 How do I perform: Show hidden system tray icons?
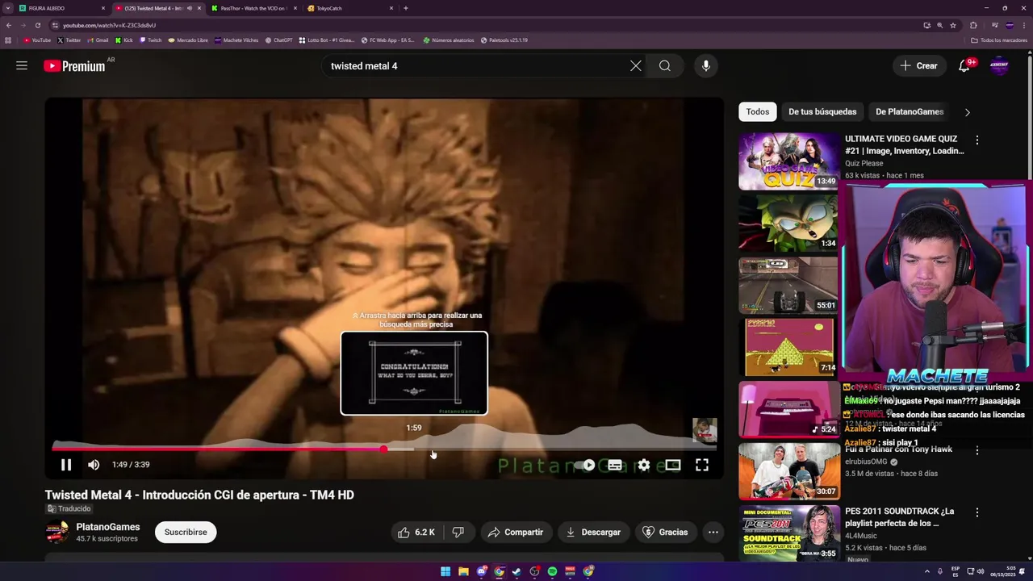coord(926,571)
